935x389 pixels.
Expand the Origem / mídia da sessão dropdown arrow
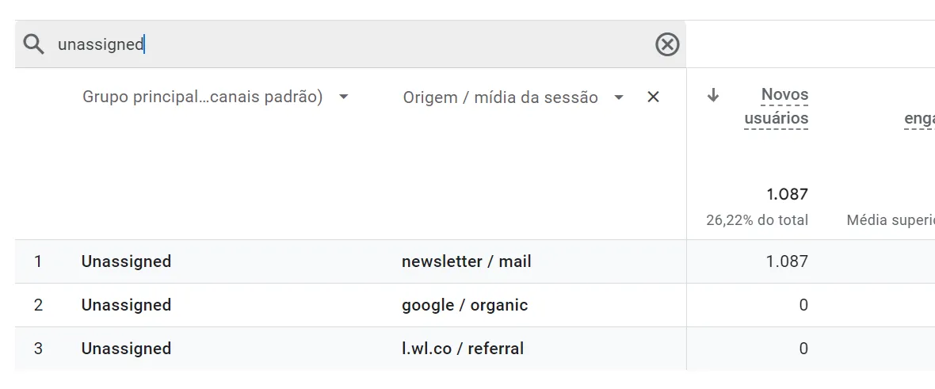[619, 97]
